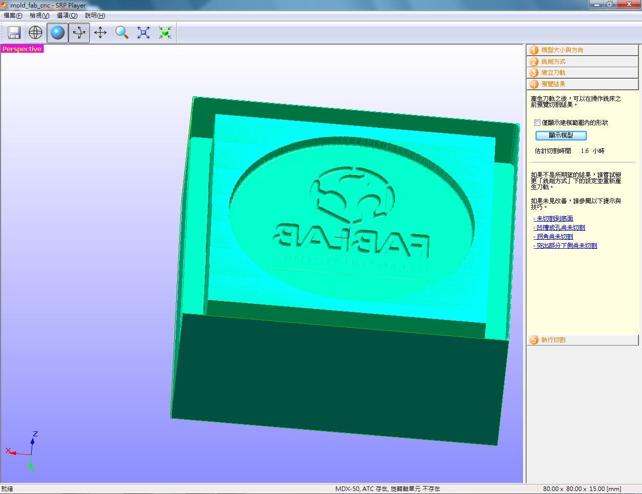This screenshot has height=494, width=642.
Task: Open the 檔案(F) menu
Action: 13,16
